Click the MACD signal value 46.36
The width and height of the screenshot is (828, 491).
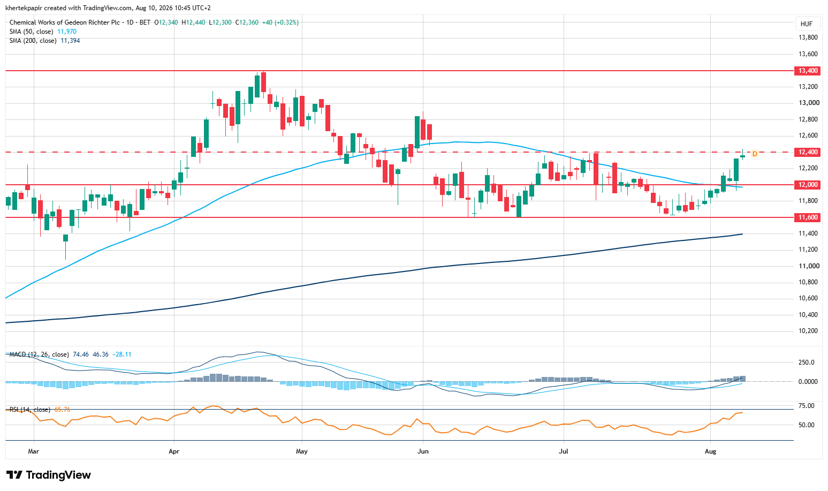[101, 354]
